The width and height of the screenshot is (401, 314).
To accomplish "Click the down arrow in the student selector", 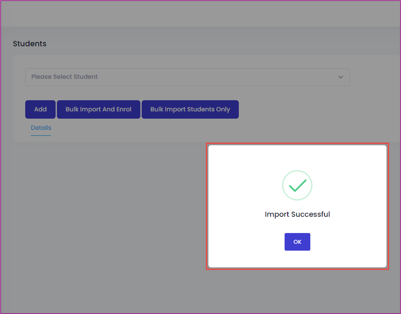I will [340, 77].
